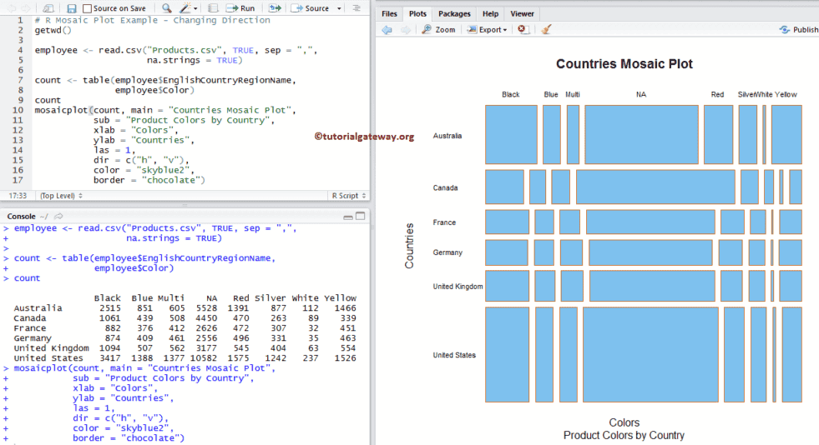The width and height of the screenshot is (819, 445).
Task: Toggle the Source on Save checkbox
Action: (88, 8)
